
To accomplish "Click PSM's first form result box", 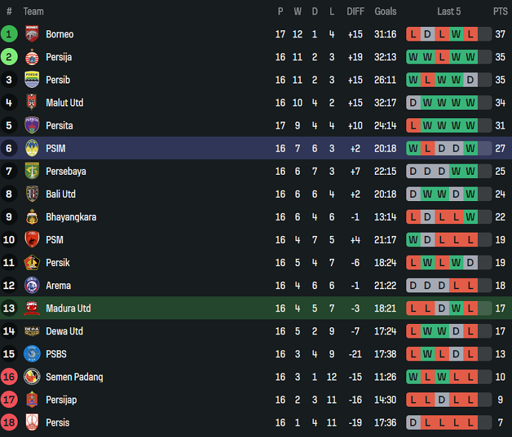I will click(x=413, y=240).
